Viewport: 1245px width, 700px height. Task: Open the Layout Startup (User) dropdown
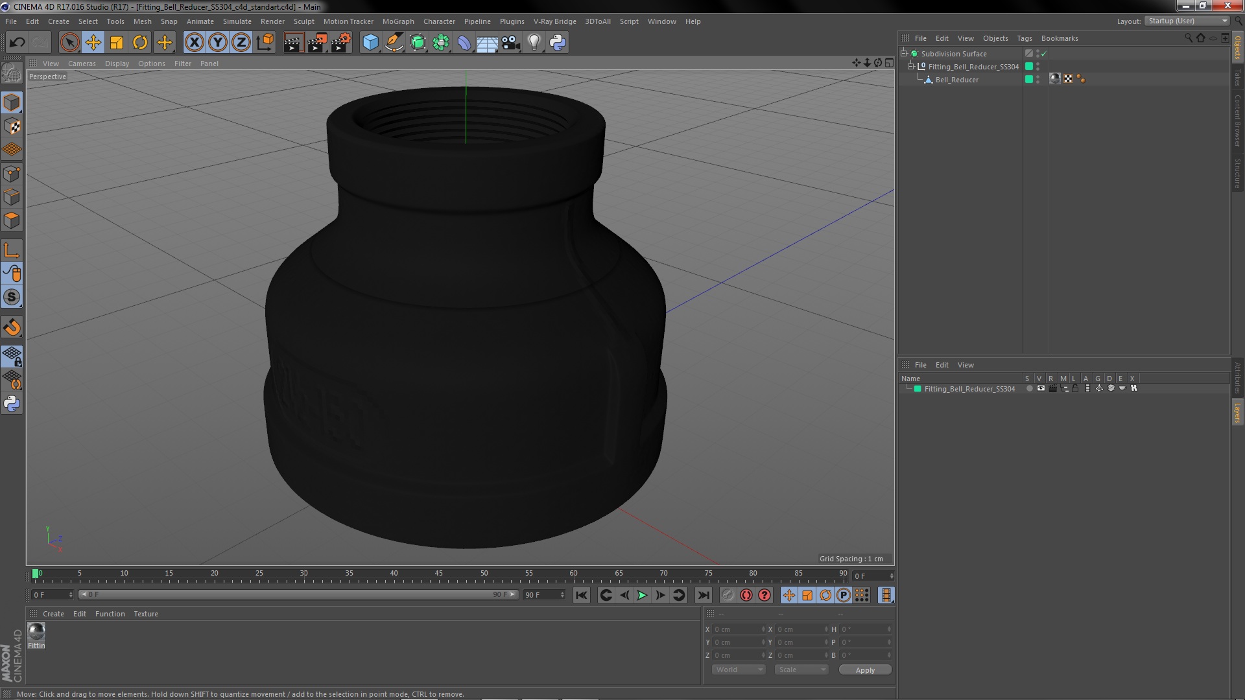click(x=1187, y=21)
